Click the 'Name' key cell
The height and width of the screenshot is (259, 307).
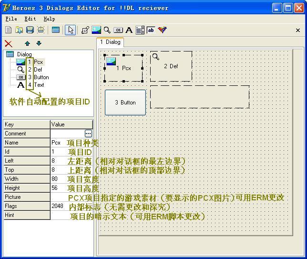pos(27,143)
